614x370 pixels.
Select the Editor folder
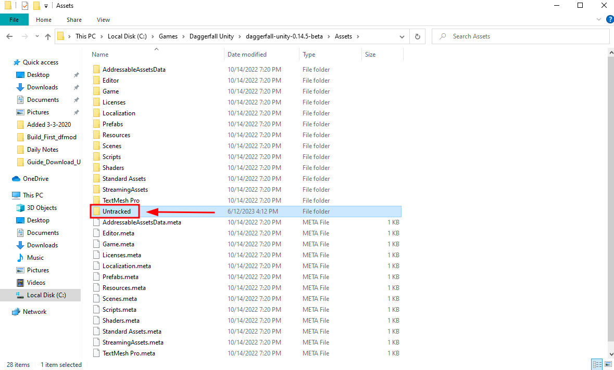pos(110,80)
